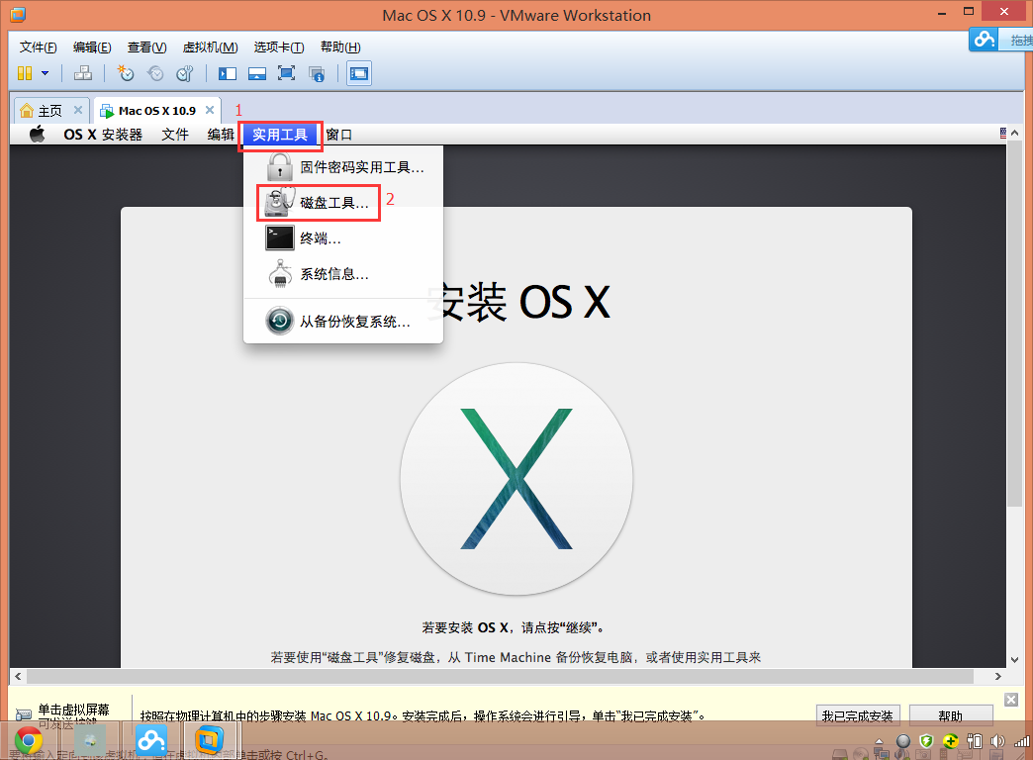
Task: Click the 安装 OS X heading text
Action: click(x=518, y=303)
